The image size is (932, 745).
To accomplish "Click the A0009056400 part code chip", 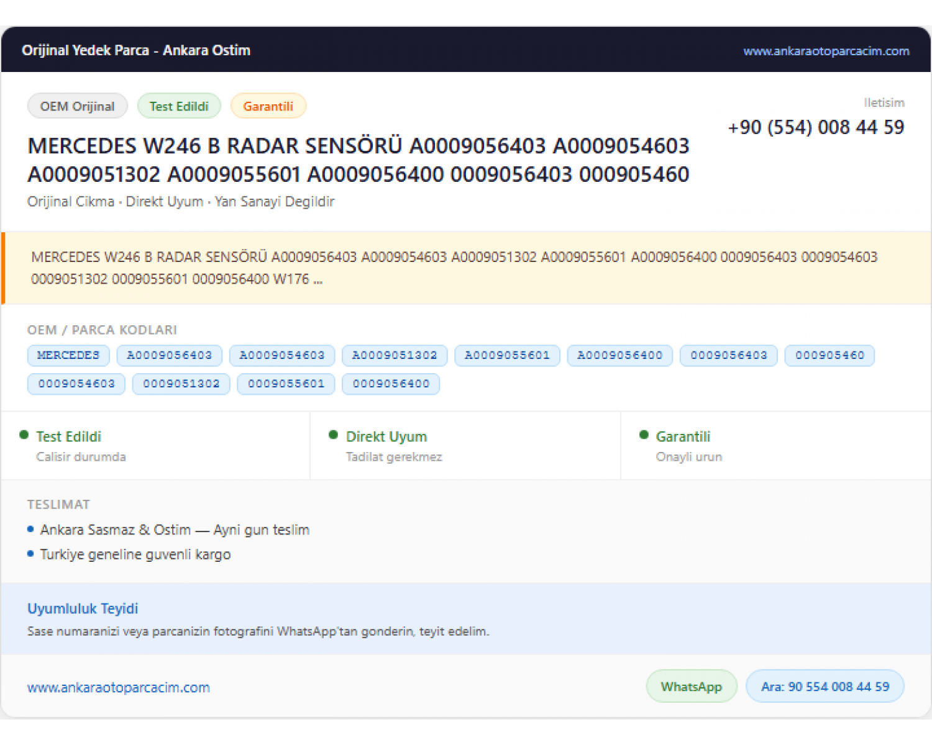I will pos(620,355).
